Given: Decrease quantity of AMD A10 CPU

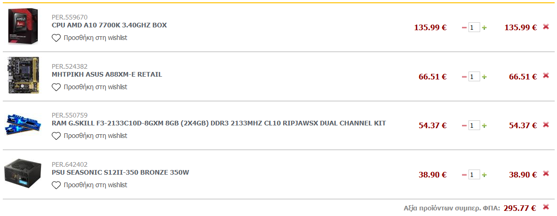Looking at the screenshot, I should [x=464, y=27].
